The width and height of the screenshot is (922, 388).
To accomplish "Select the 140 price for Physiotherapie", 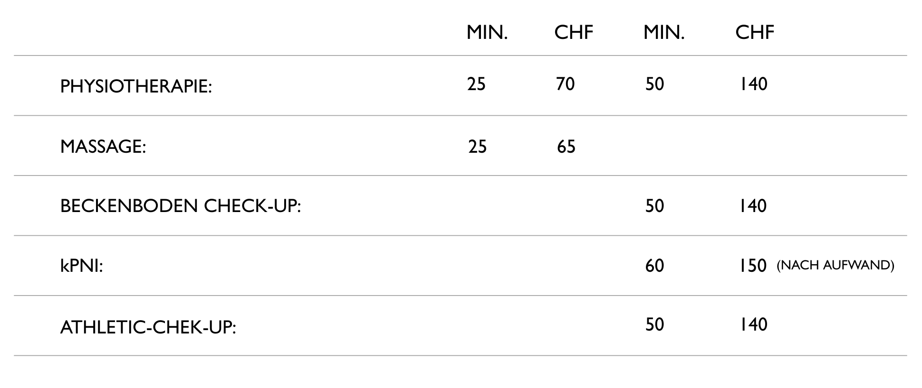I will (x=753, y=84).
